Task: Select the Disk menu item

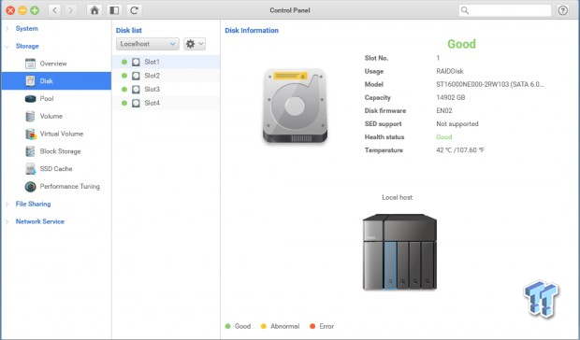Action: click(56, 81)
